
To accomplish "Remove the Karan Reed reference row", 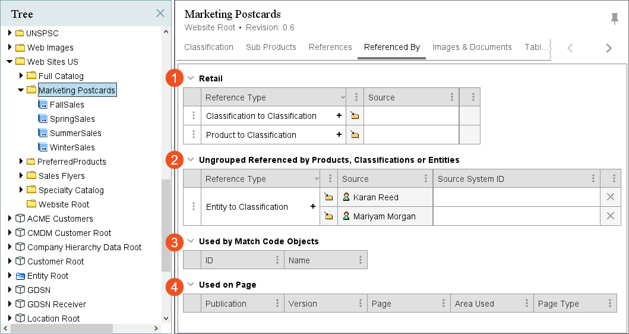I will coord(610,197).
